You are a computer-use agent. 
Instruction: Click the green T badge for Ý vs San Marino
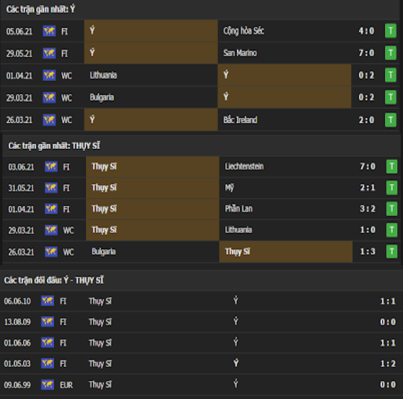click(x=391, y=53)
